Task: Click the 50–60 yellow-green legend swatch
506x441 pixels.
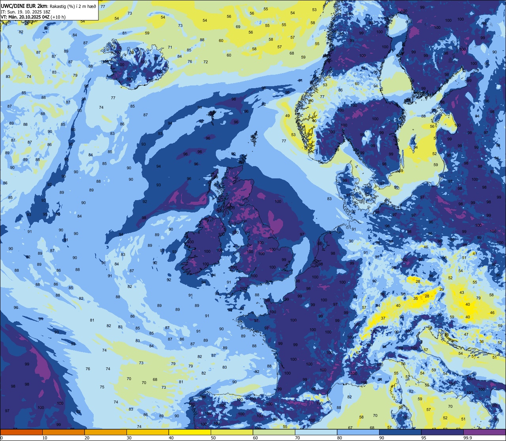Action: tap(232, 432)
